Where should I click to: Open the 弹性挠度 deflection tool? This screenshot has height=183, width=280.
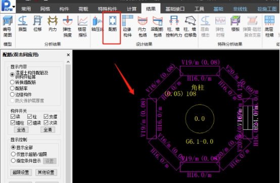click(x=67, y=26)
